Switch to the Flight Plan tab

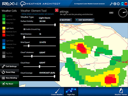(71, 92)
